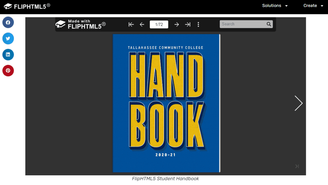Share the flipbook on Twitter
328x185 pixels.
tap(8, 38)
